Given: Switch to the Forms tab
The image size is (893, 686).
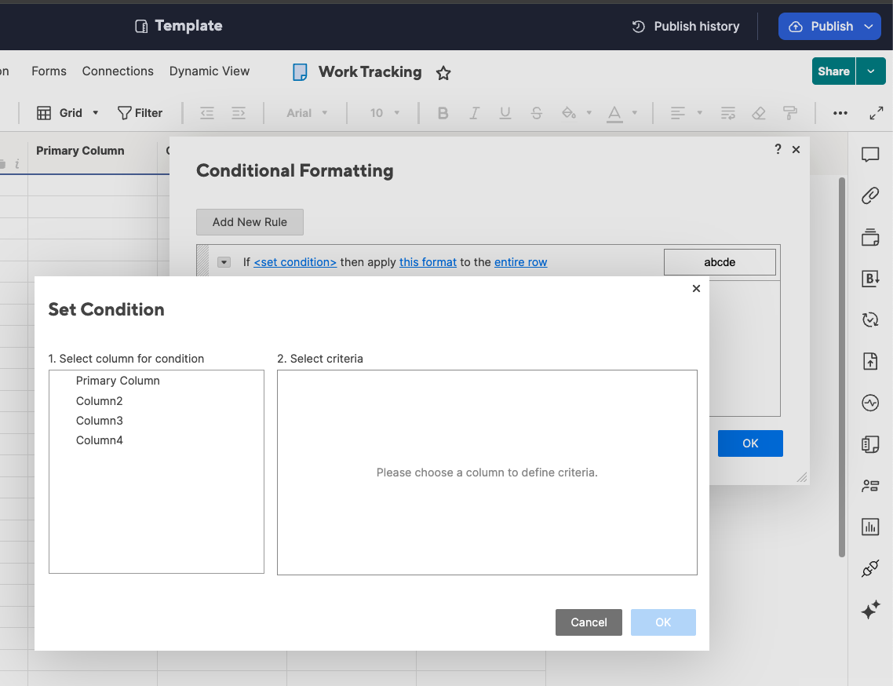Looking at the screenshot, I should 49,71.
